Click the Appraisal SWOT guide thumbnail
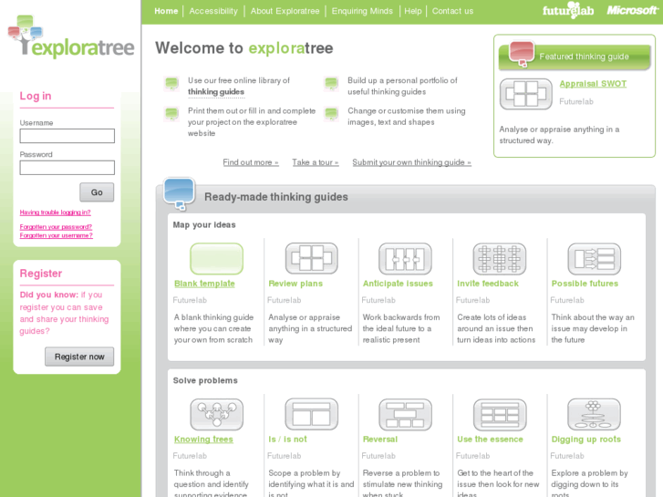The image size is (663, 497). 525,94
